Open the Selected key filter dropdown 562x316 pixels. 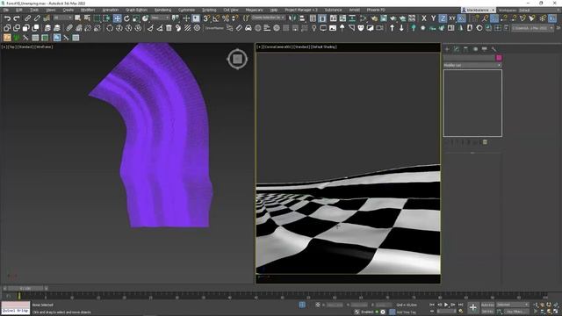coord(513,305)
